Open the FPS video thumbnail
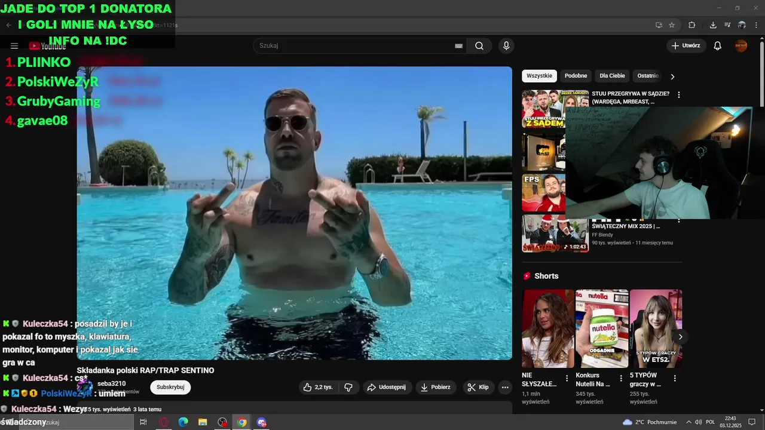 coord(543,193)
